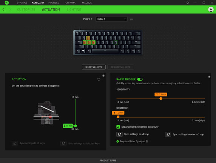This screenshot has width=216, height=163.
Task: Expand the Profile 1 dropdown
Action: coord(111,19)
